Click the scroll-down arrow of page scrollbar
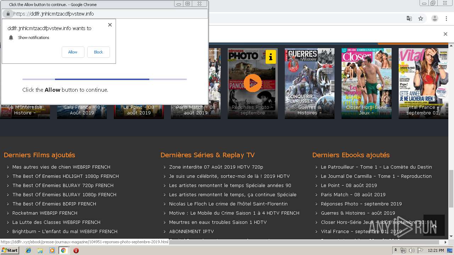Viewport: 454px width, 255px height. coord(451,237)
